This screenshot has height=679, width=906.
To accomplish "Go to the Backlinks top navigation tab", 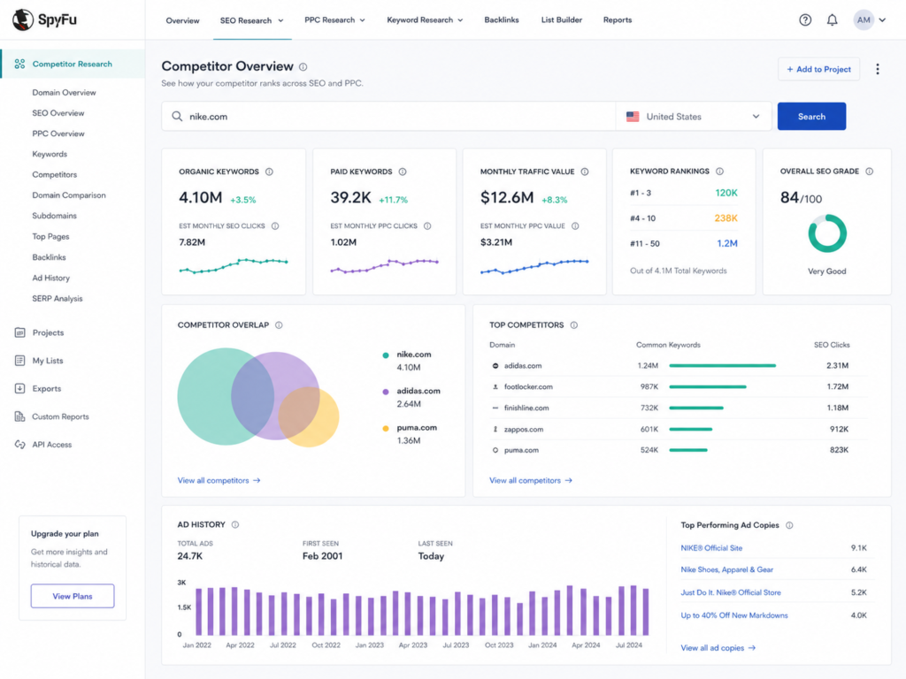I will click(501, 20).
